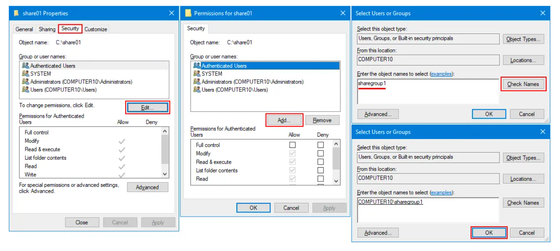Viewport: 560px width, 251px height.
Task: Click object type field in lower Select Users dialog
Action: click(428, 158)
